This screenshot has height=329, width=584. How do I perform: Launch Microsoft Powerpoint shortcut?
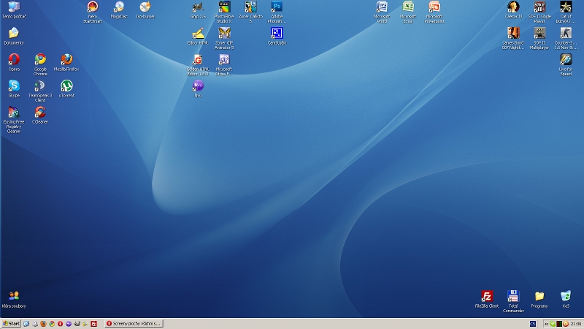point(434,12)
